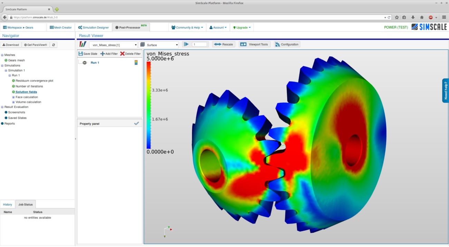Image resolution: width=449 pixels, height=247 pixels.
Task: Click the Run 1 color scale thumbnail
Action: coord(136,63)
